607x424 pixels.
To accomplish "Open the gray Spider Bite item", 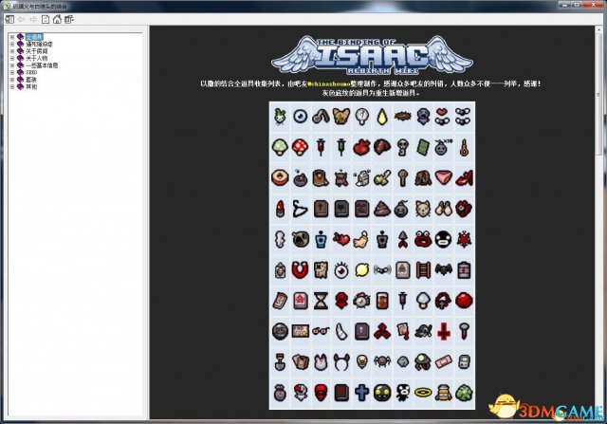I will pyautogui.click(x=382, y=362).
